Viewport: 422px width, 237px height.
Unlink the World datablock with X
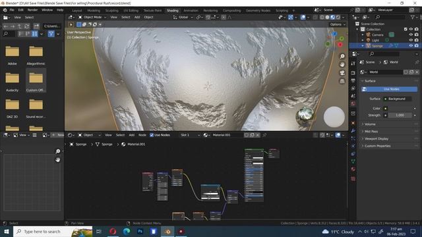pos(417,72)
